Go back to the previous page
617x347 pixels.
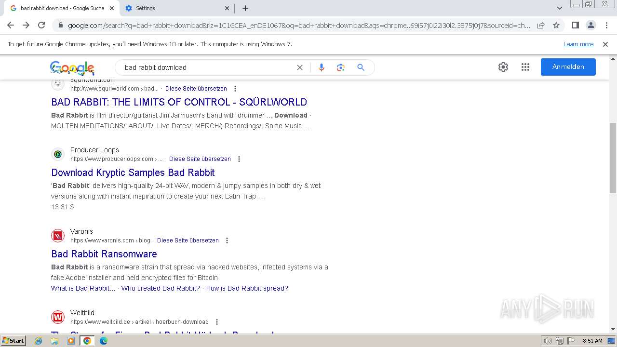click(x=11, y=25)
